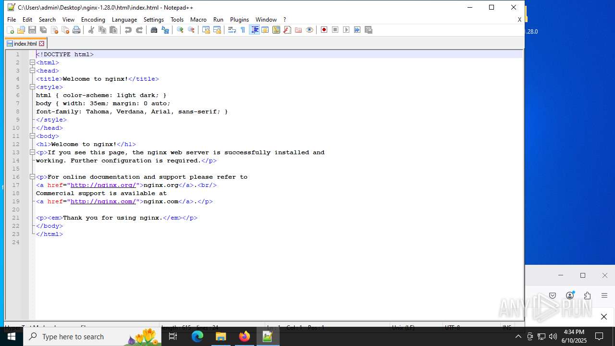Open the Search menu
Viewport: 615px width, 346px height.
[x=47, y=20]
